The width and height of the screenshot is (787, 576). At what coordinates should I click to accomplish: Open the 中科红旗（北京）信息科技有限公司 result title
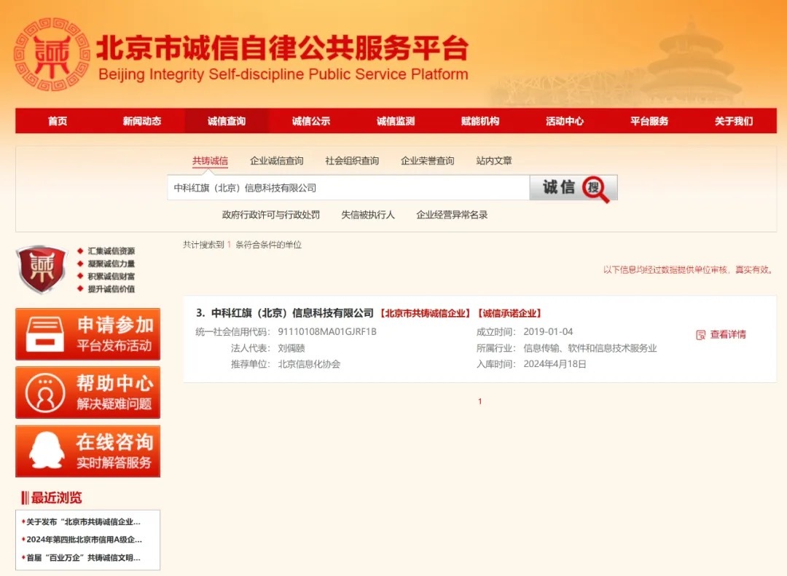coord(292,313)
